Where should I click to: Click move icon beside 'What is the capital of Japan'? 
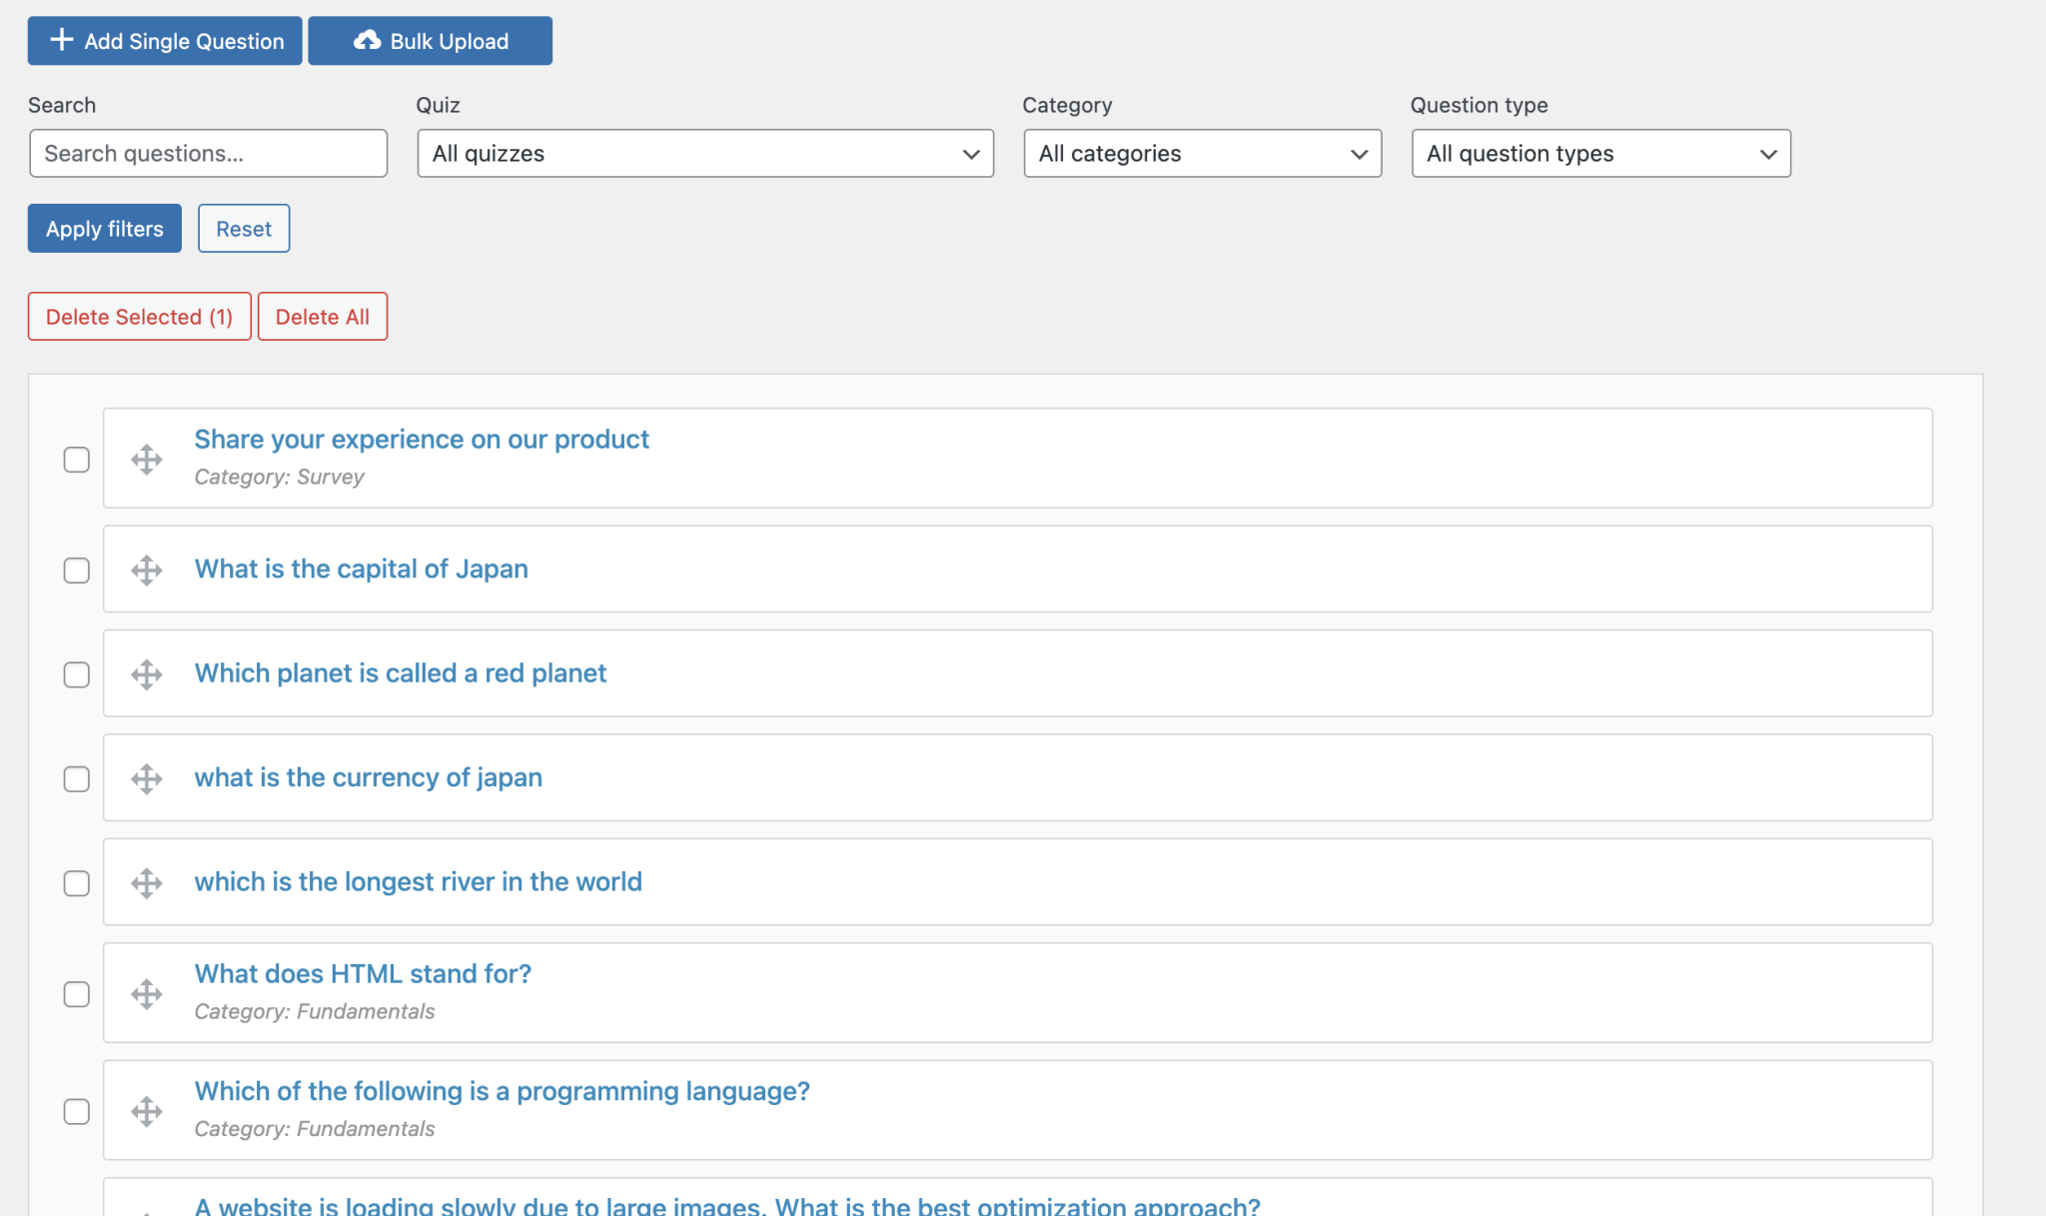tap(147, 571)
